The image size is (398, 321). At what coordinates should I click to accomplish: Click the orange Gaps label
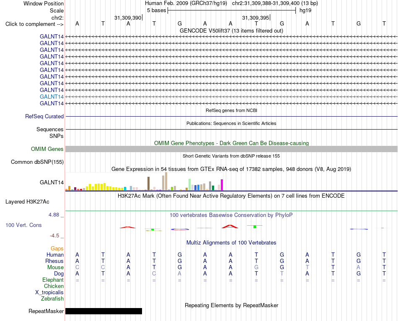[57, 249]
